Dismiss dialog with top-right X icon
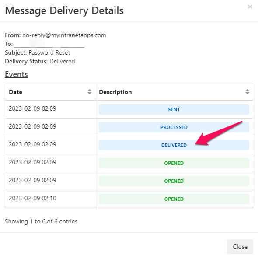The image size is (258, 258). pos(250,7)
